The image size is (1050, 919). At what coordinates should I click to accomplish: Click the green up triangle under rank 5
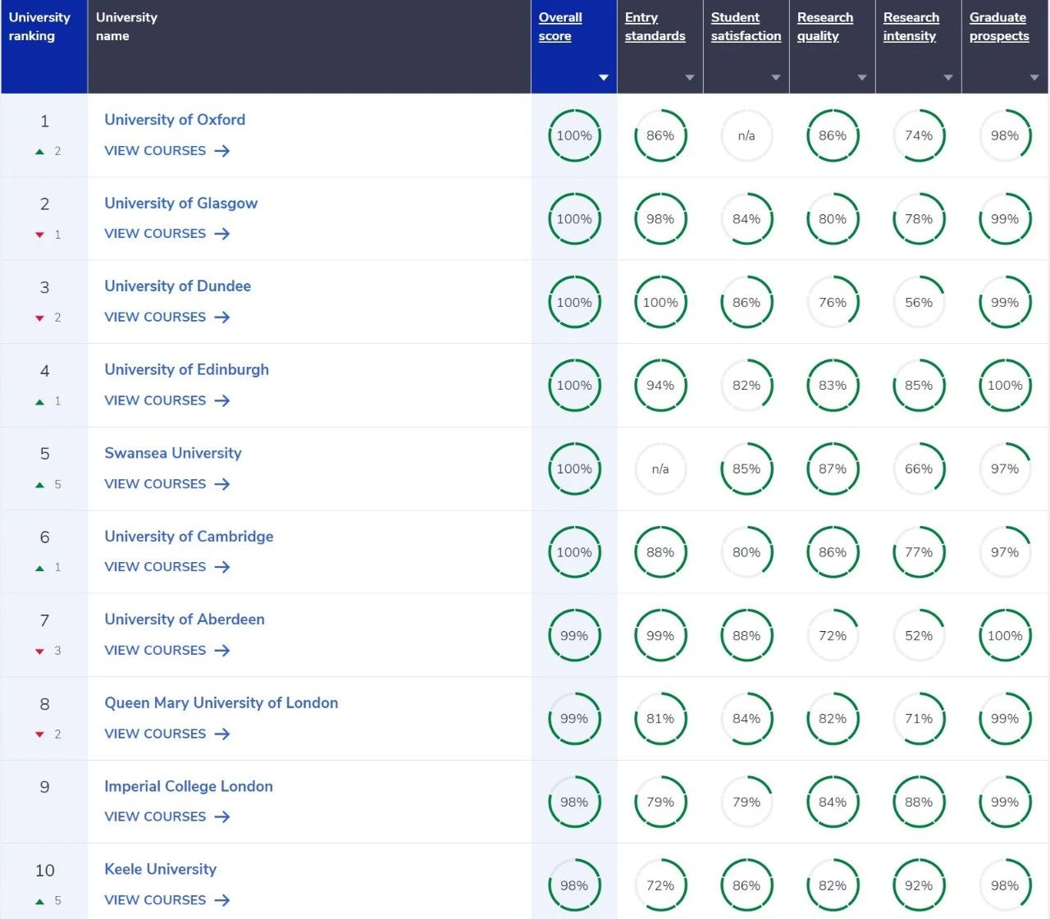39,485
